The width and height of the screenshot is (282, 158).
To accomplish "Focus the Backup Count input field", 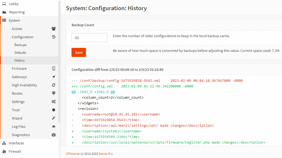I will 89,38.
